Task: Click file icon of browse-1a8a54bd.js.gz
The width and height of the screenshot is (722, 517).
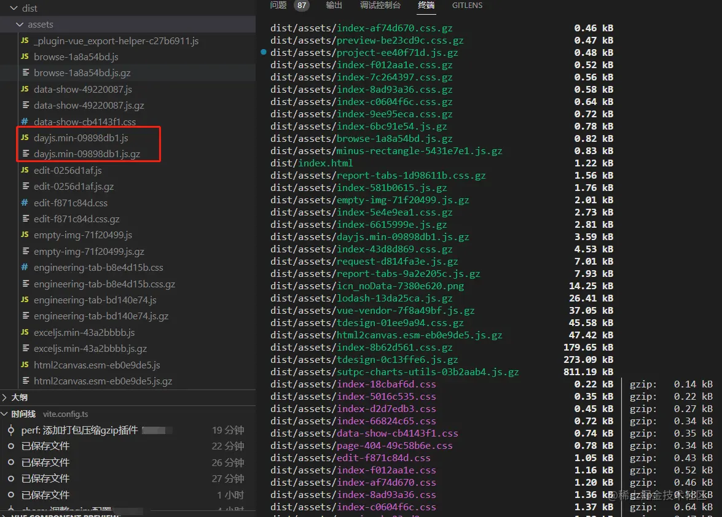Action: tap(25, 72)
